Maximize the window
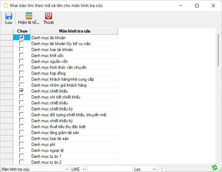Screen dimensions: 222x172 (197, 6)
